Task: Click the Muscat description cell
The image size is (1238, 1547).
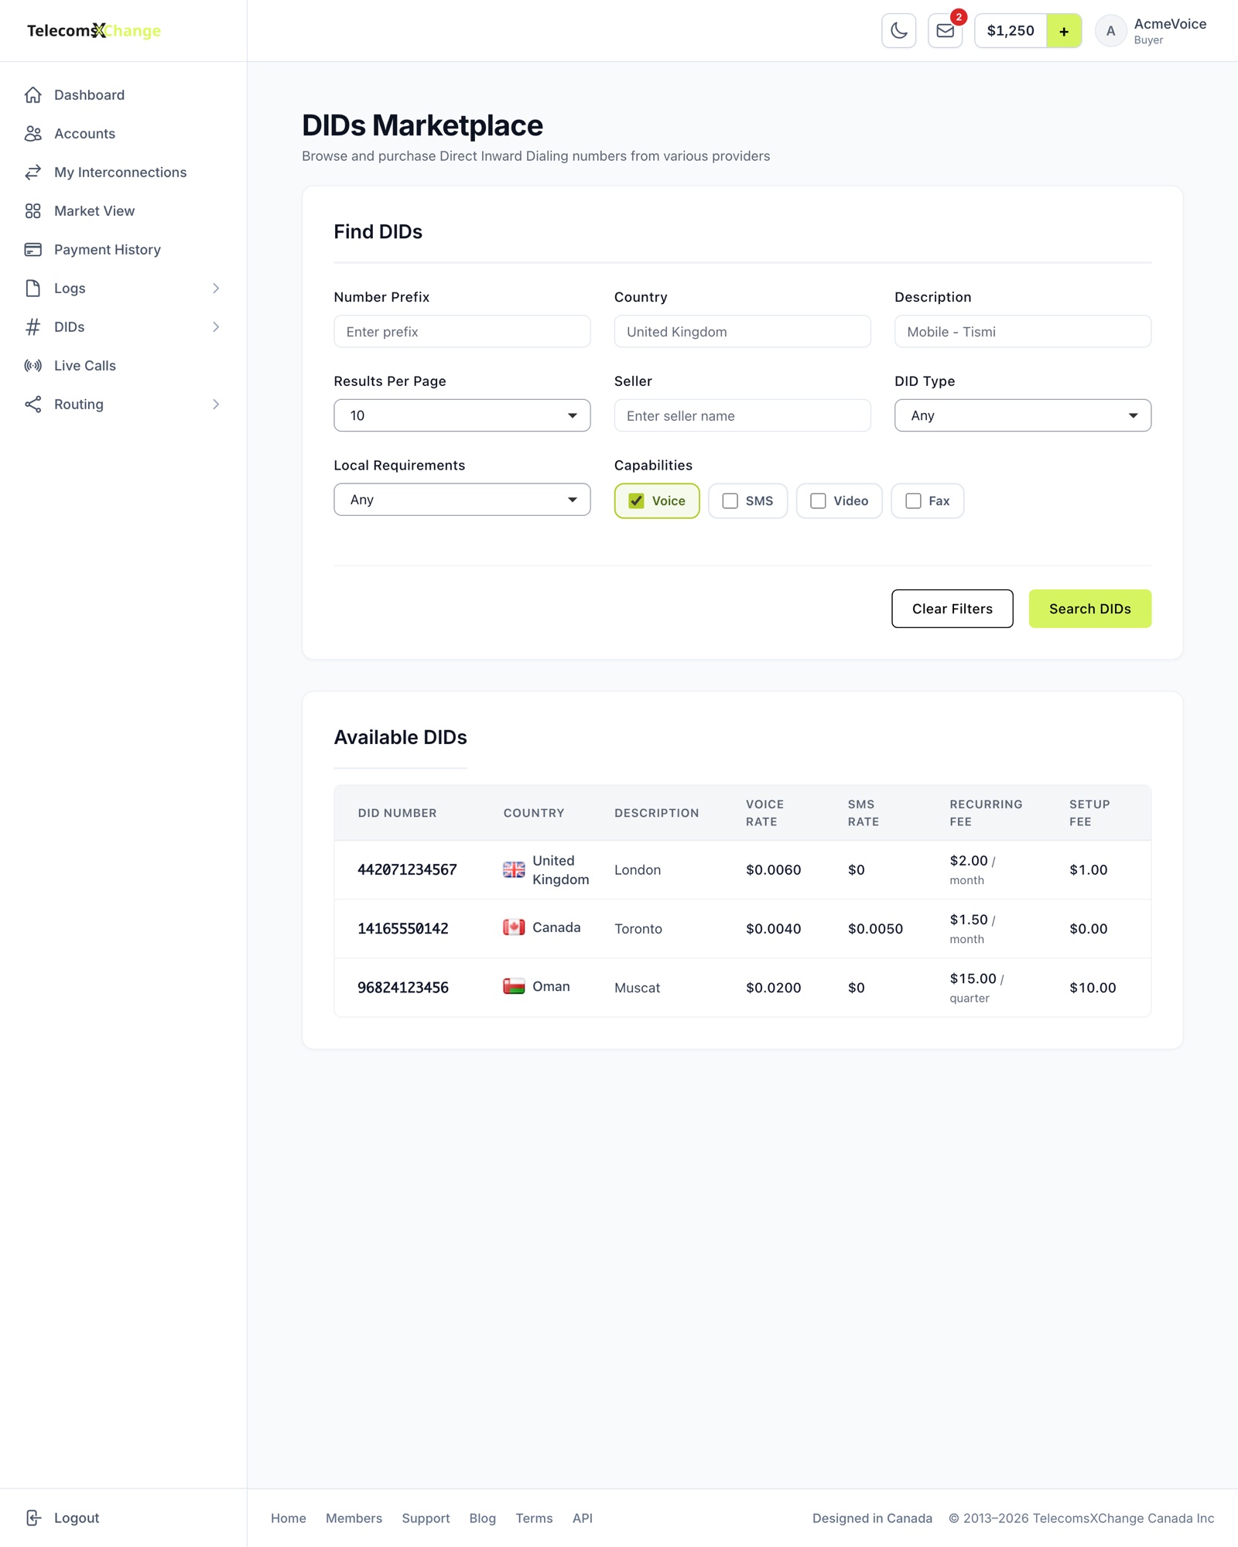Action: tap(637, 987)
